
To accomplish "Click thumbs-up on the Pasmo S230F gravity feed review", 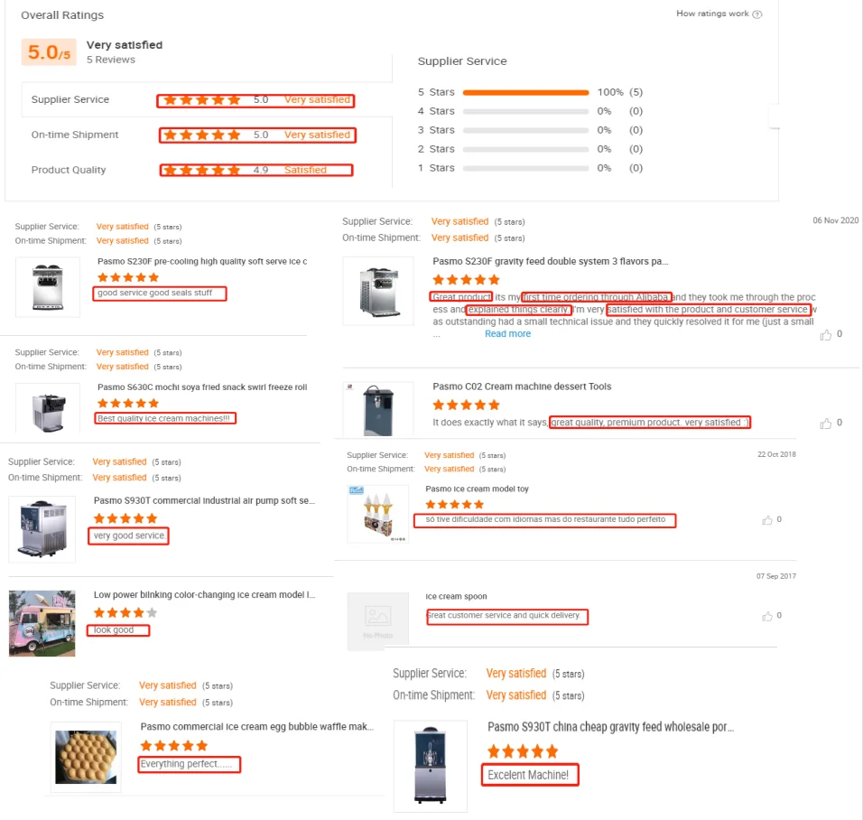I will (x=826, y=335).
